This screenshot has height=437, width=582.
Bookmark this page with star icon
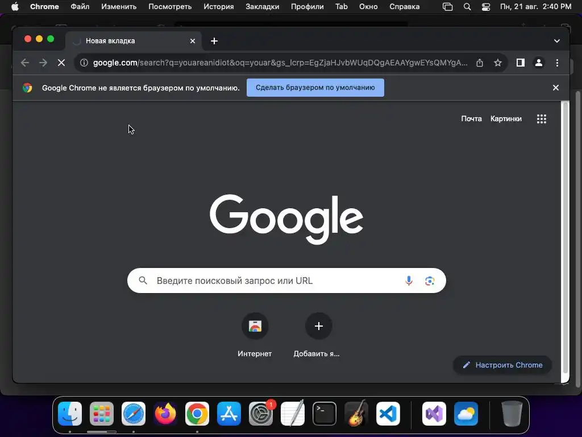pos(498,63)
